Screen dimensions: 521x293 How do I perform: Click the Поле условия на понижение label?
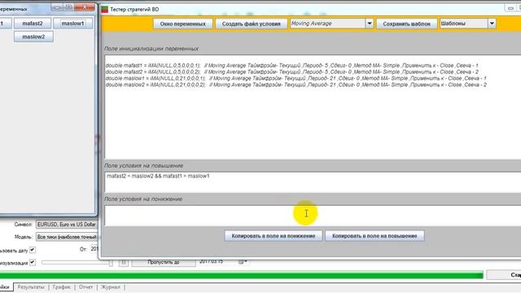[143, 199]
